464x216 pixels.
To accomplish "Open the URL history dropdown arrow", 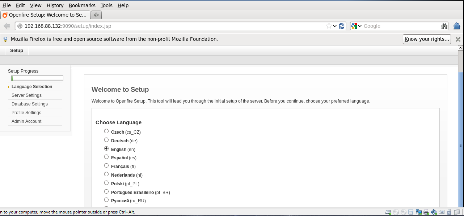I will tap(335, 26).
